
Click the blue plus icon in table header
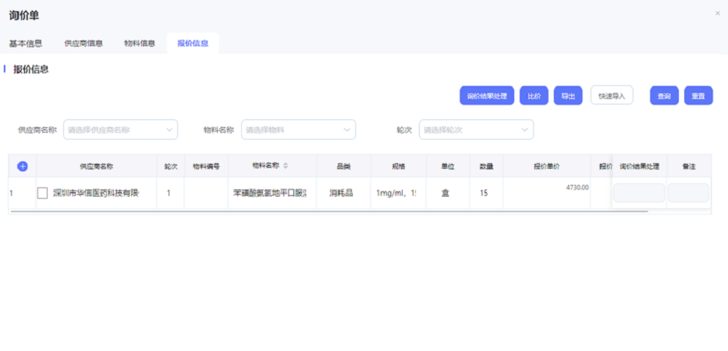click(x=22, y=166)
